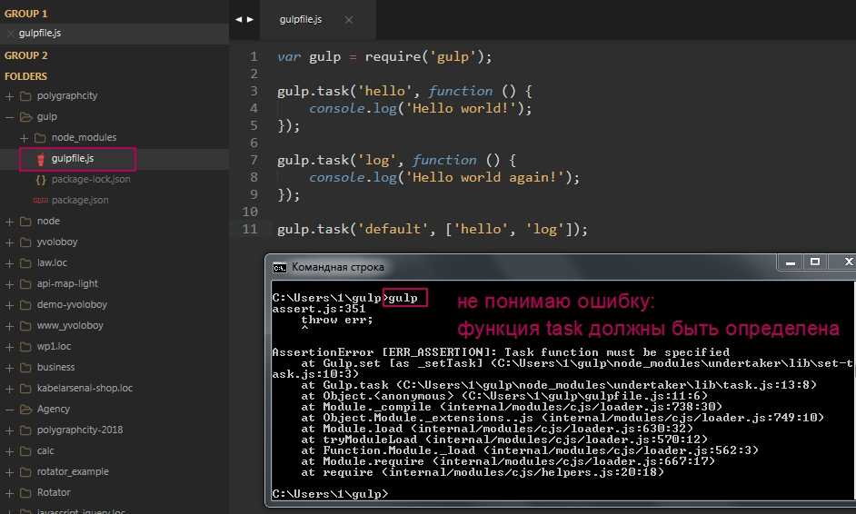The height and width of the screenshot is (514, 856).
Task: Collapse the gulp folder
Action: coord(10,117)
